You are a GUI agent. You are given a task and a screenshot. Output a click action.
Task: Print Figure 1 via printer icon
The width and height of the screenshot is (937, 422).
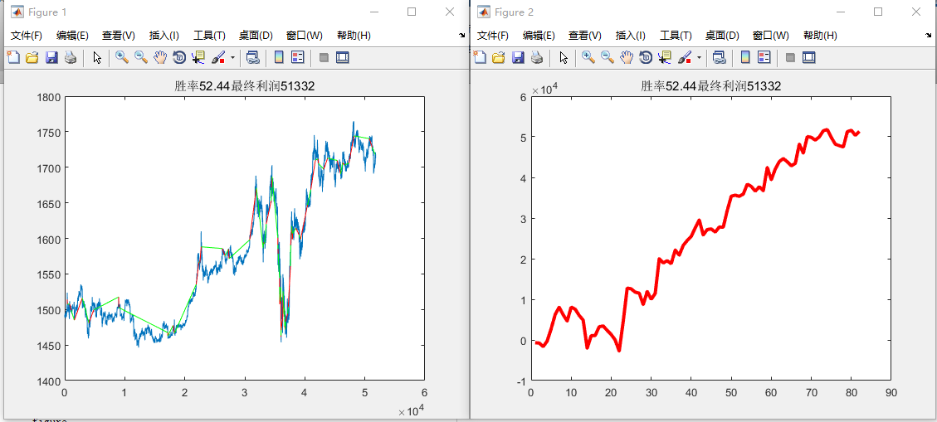coord(71,57)
